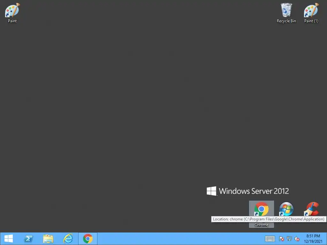Viewport: 327px width, 245px height.
Task: Open the network status tray icon
Action: 289,239
